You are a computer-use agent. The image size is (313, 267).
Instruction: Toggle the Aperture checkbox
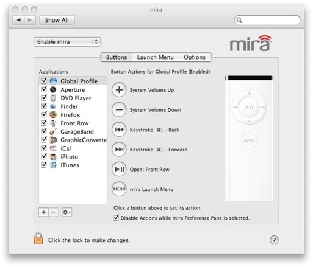(44, 89)
